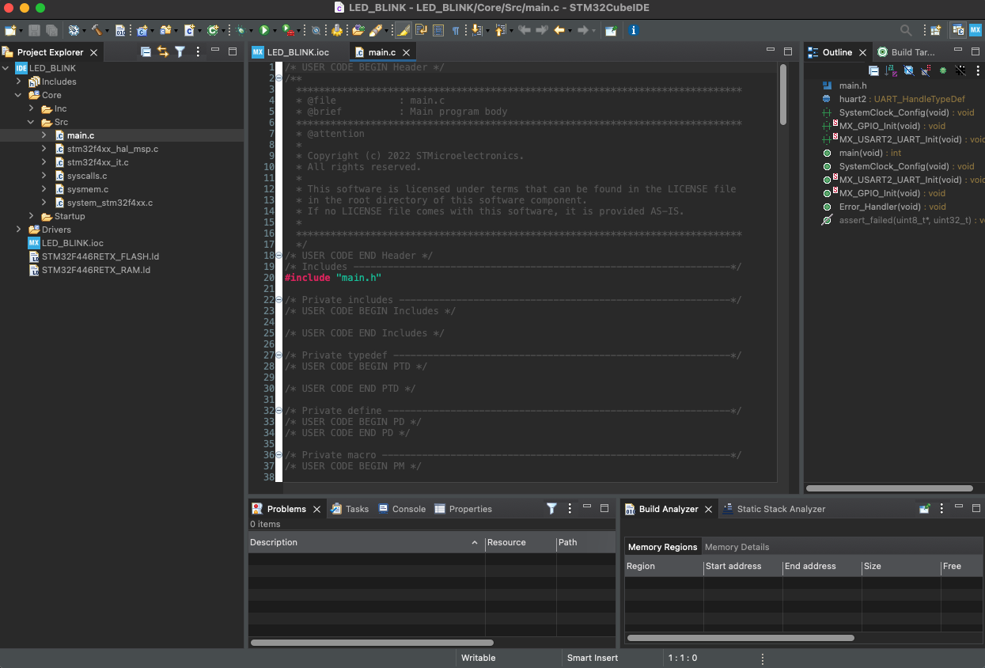Select stm32f4xx_it.c in Project Explorer
Image resolution: width=985 pixels, height=668 pixels.
[x=97, y=162]
